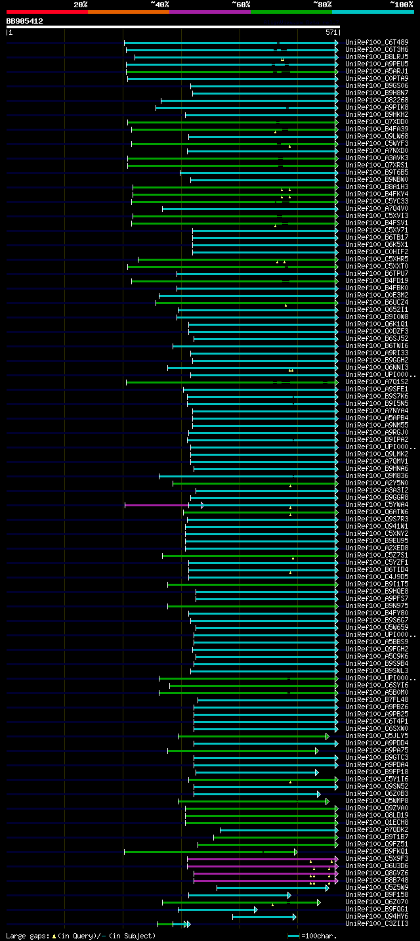This screenshot has height=941, width=420.
Task: Click the green alignment bar for B9T1B7
Action: [276, 837]
